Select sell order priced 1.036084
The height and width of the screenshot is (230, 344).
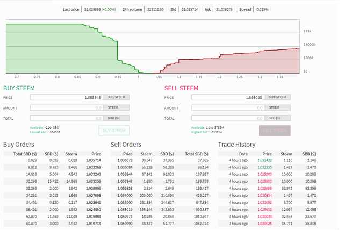[160, 167]
